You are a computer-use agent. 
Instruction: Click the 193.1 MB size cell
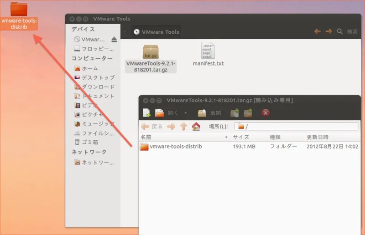244,147
